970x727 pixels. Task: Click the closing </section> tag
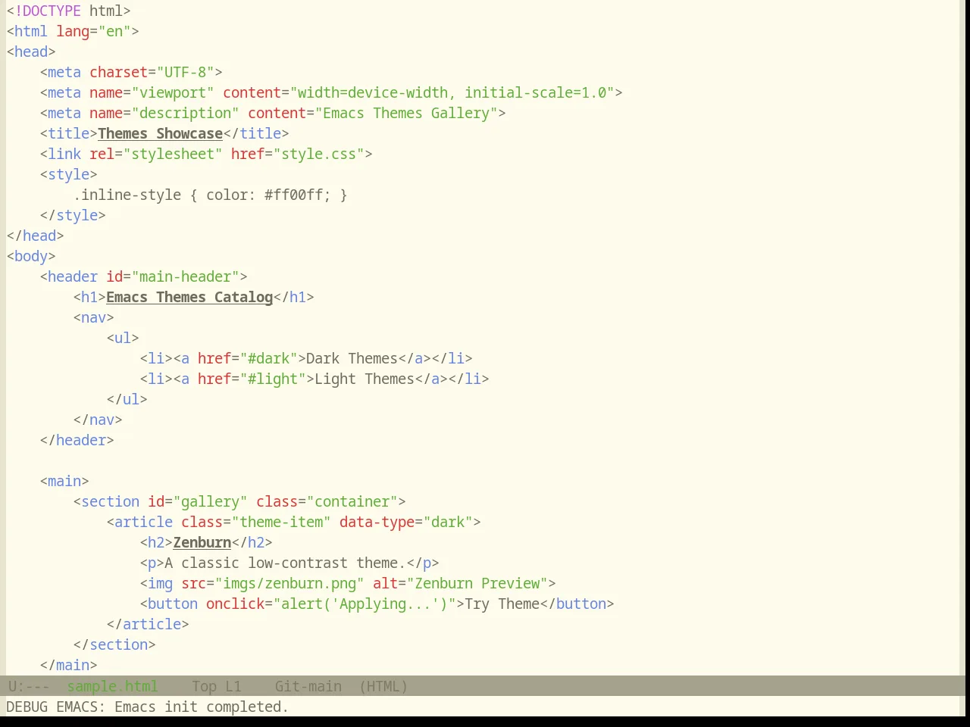[x=114, y=645]
